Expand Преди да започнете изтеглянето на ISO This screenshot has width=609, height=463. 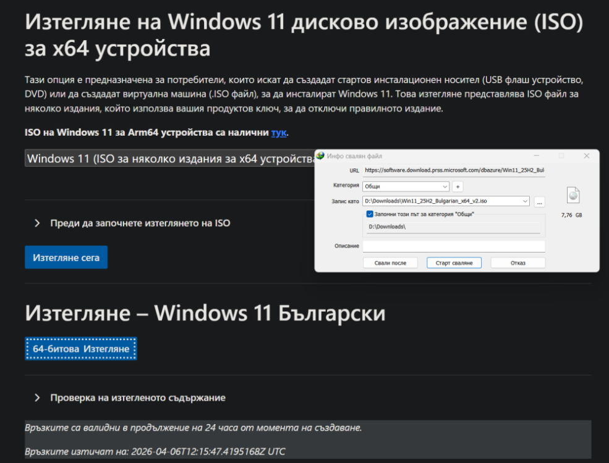[132, 223]
